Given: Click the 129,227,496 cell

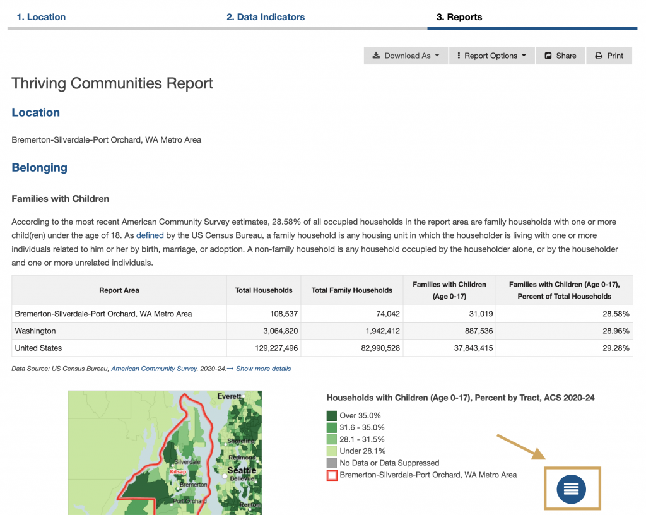Looking at the screenshot, I should coord(264,348).
